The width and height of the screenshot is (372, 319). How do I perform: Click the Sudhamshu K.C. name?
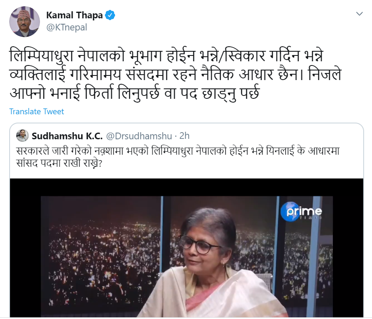pyautogui.click(x=67, y=136)
